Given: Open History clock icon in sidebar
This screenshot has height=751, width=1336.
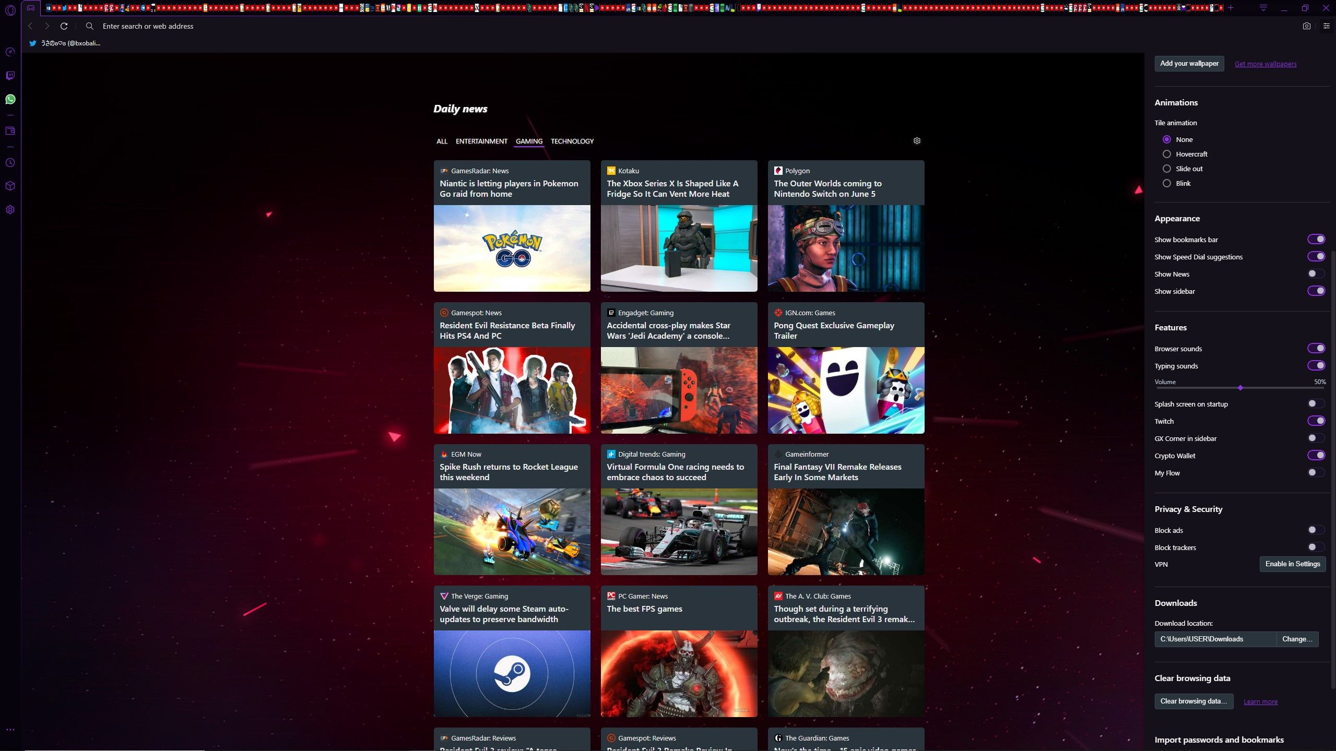Looking at the screenshot, I should pos(10,163).
